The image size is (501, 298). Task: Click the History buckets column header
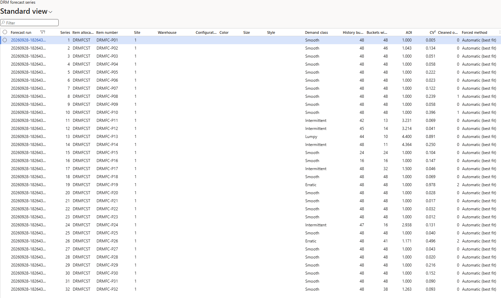353,32
